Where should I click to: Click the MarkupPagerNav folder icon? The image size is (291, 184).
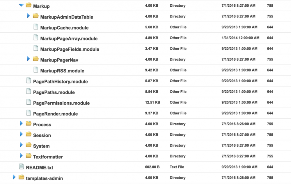point(36,59)
